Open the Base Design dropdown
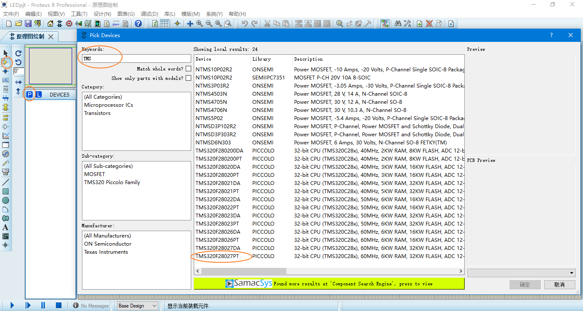Viewport: 583px width, 311px height. (137, 305)
